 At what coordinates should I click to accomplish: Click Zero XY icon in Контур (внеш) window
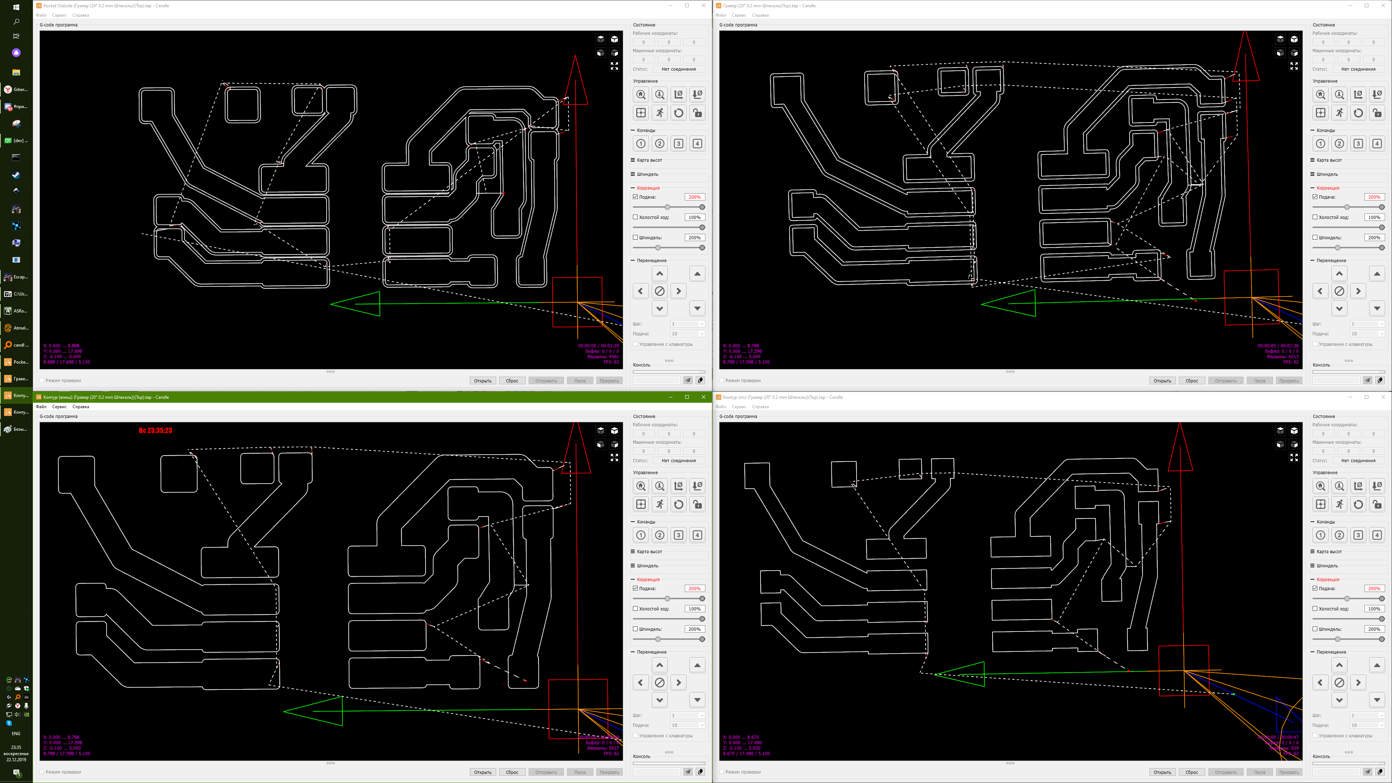[x=679, y=486]
